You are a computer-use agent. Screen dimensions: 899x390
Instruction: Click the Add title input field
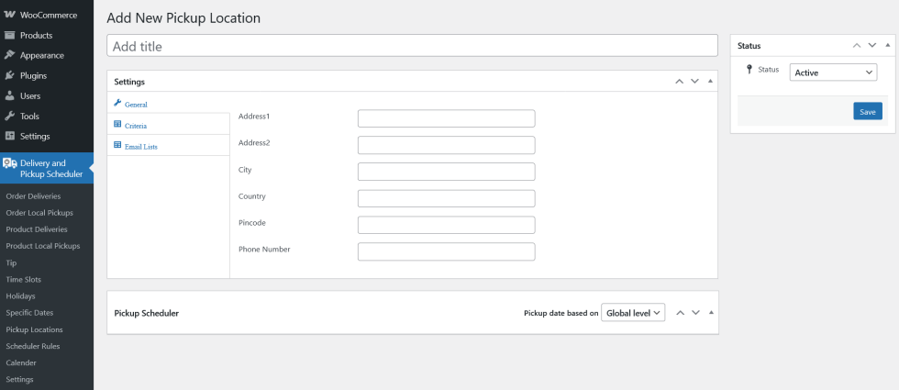pos(412,45)
